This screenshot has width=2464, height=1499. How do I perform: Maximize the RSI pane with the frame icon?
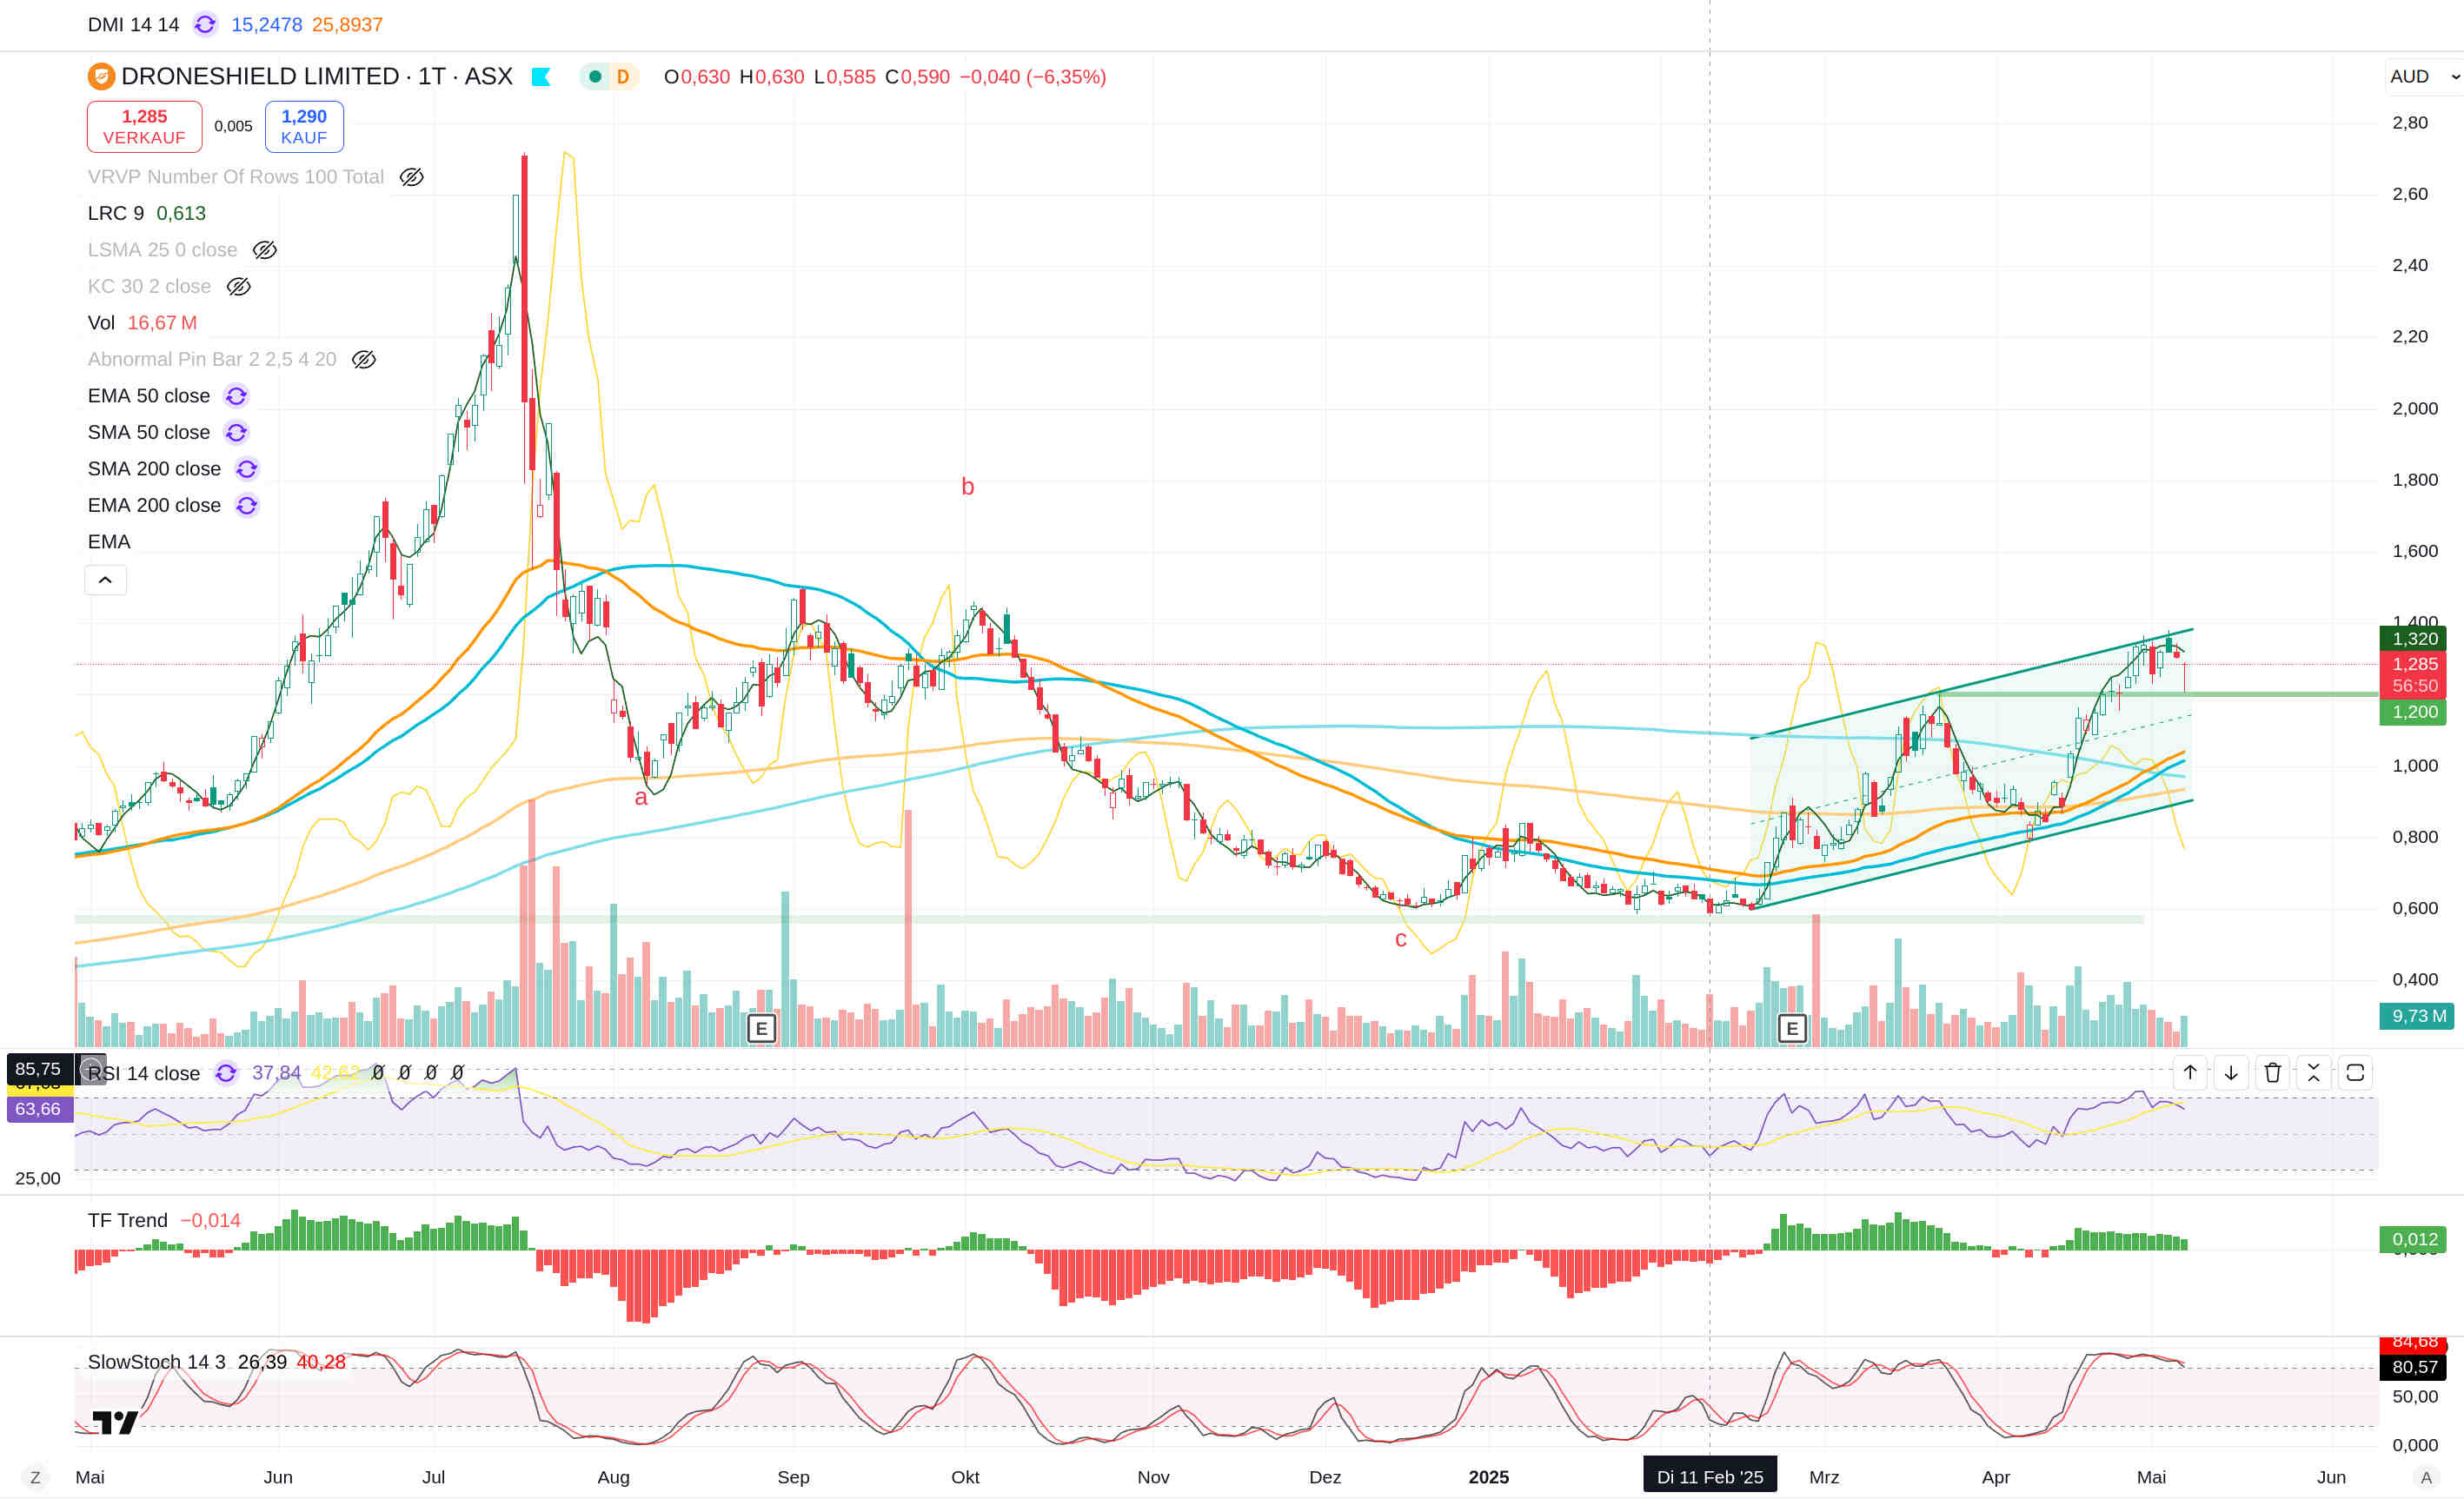point(2355,1073)
